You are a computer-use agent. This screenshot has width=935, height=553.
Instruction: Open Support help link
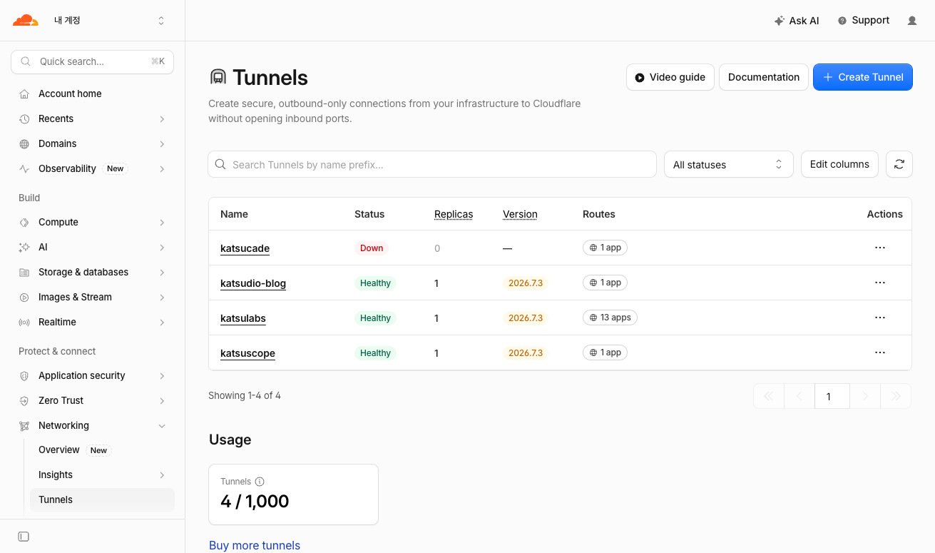pyautogui.click(x=864, y=21)
